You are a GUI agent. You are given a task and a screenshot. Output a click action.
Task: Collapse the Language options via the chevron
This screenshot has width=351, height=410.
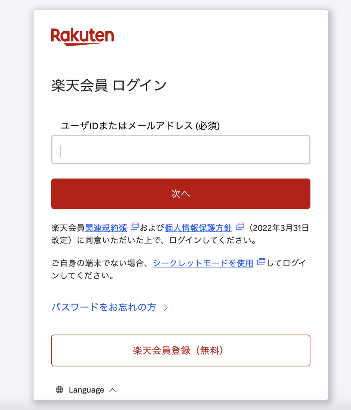point(113,389)
